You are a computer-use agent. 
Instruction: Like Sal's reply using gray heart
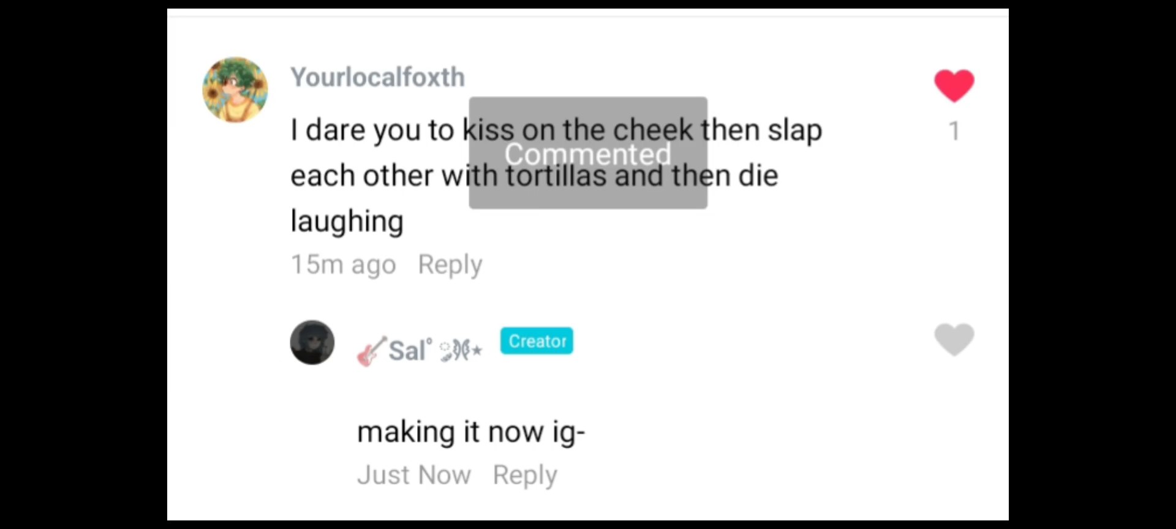[954, 339]
